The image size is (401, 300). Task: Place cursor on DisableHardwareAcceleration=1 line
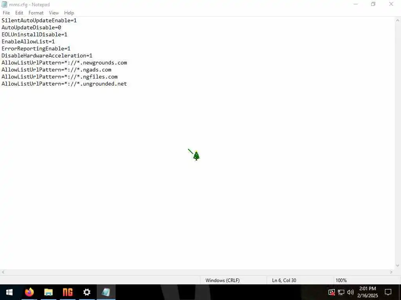[x=47, y=55]
